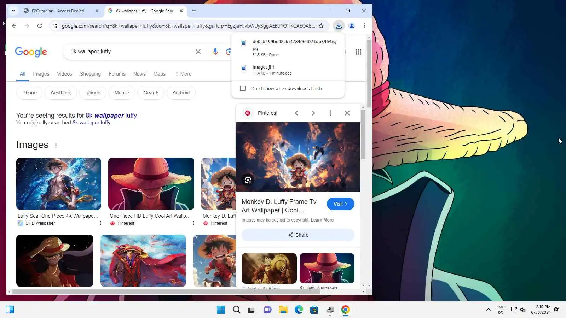Open the Chrome profile avatar icon
This screenshot has width=566, height=318.
point(352,26)
